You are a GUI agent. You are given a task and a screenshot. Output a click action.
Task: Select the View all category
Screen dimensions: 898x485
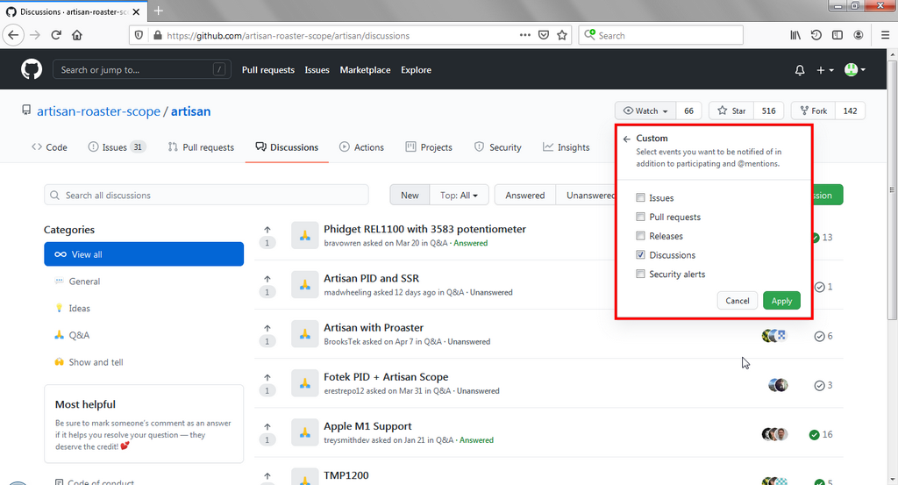[x=144, y=254]
